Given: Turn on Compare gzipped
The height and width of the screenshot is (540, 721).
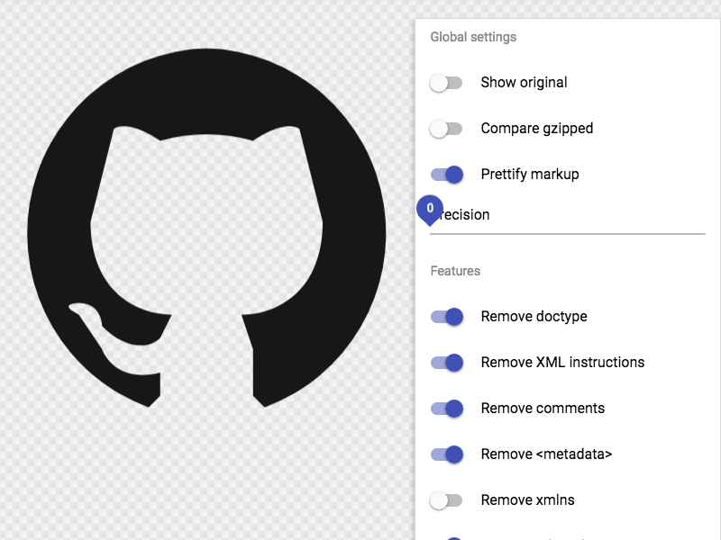Looking at the screenshot, I should [x=447, y=128].
